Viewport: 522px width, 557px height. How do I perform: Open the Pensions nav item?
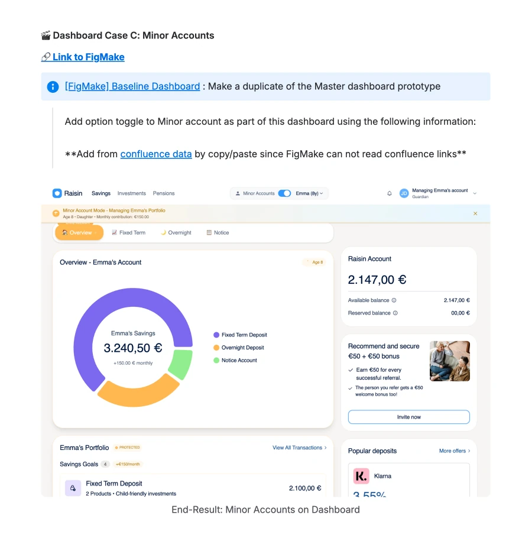pos(164,193)
